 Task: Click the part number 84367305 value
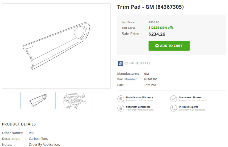(151, 79)
